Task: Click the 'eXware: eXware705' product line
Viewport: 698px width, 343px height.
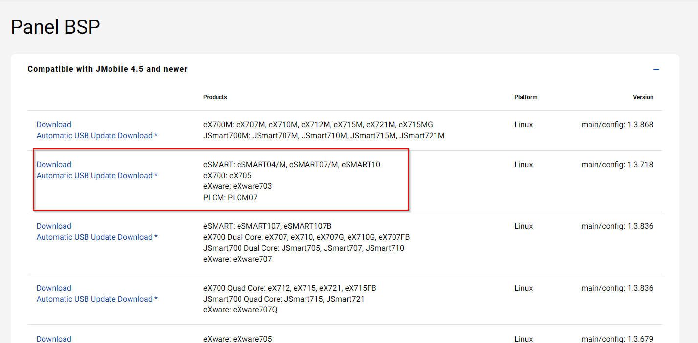Action: tap(238, 339)
